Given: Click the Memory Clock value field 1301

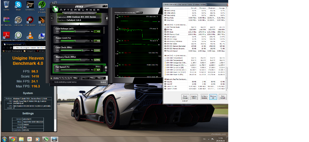Looking at the screenshot, I should coord(97,60).
